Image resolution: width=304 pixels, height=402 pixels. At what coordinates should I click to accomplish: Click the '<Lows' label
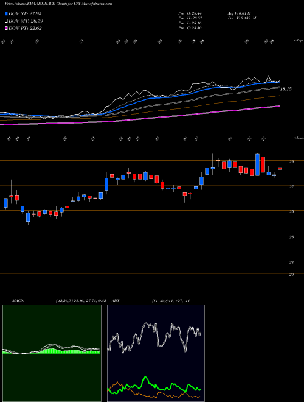(x=299, y=138)
